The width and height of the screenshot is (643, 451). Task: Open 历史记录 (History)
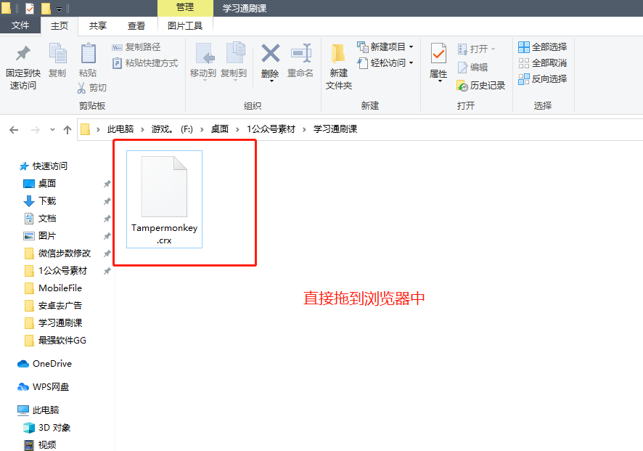pos(480,86)
